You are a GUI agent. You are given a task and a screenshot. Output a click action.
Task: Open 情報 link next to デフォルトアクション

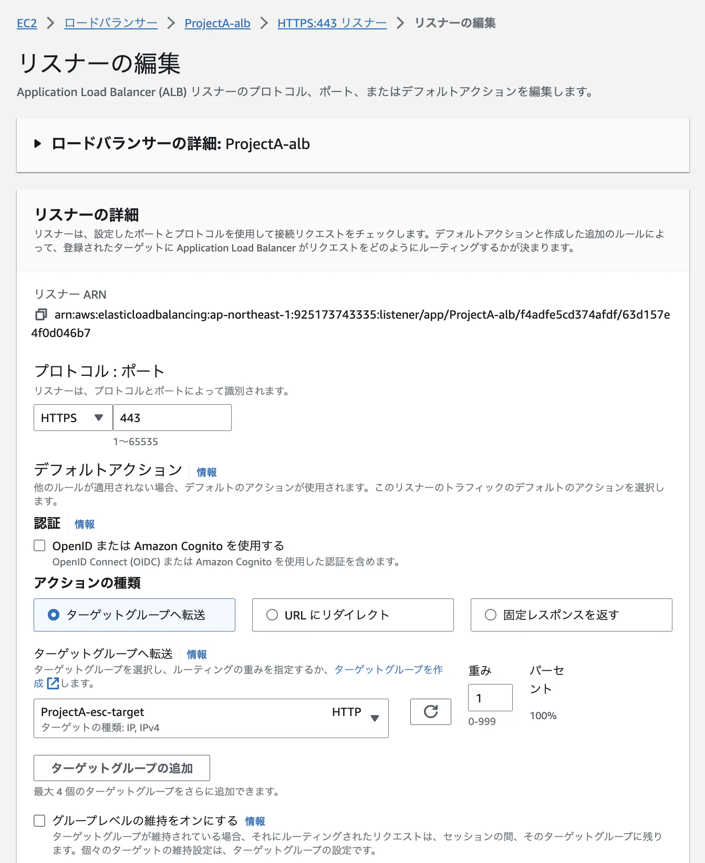(x=206, y=472)
